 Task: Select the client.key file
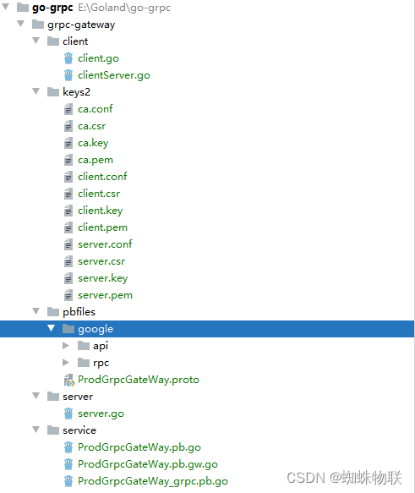click(x=101, y=211)
